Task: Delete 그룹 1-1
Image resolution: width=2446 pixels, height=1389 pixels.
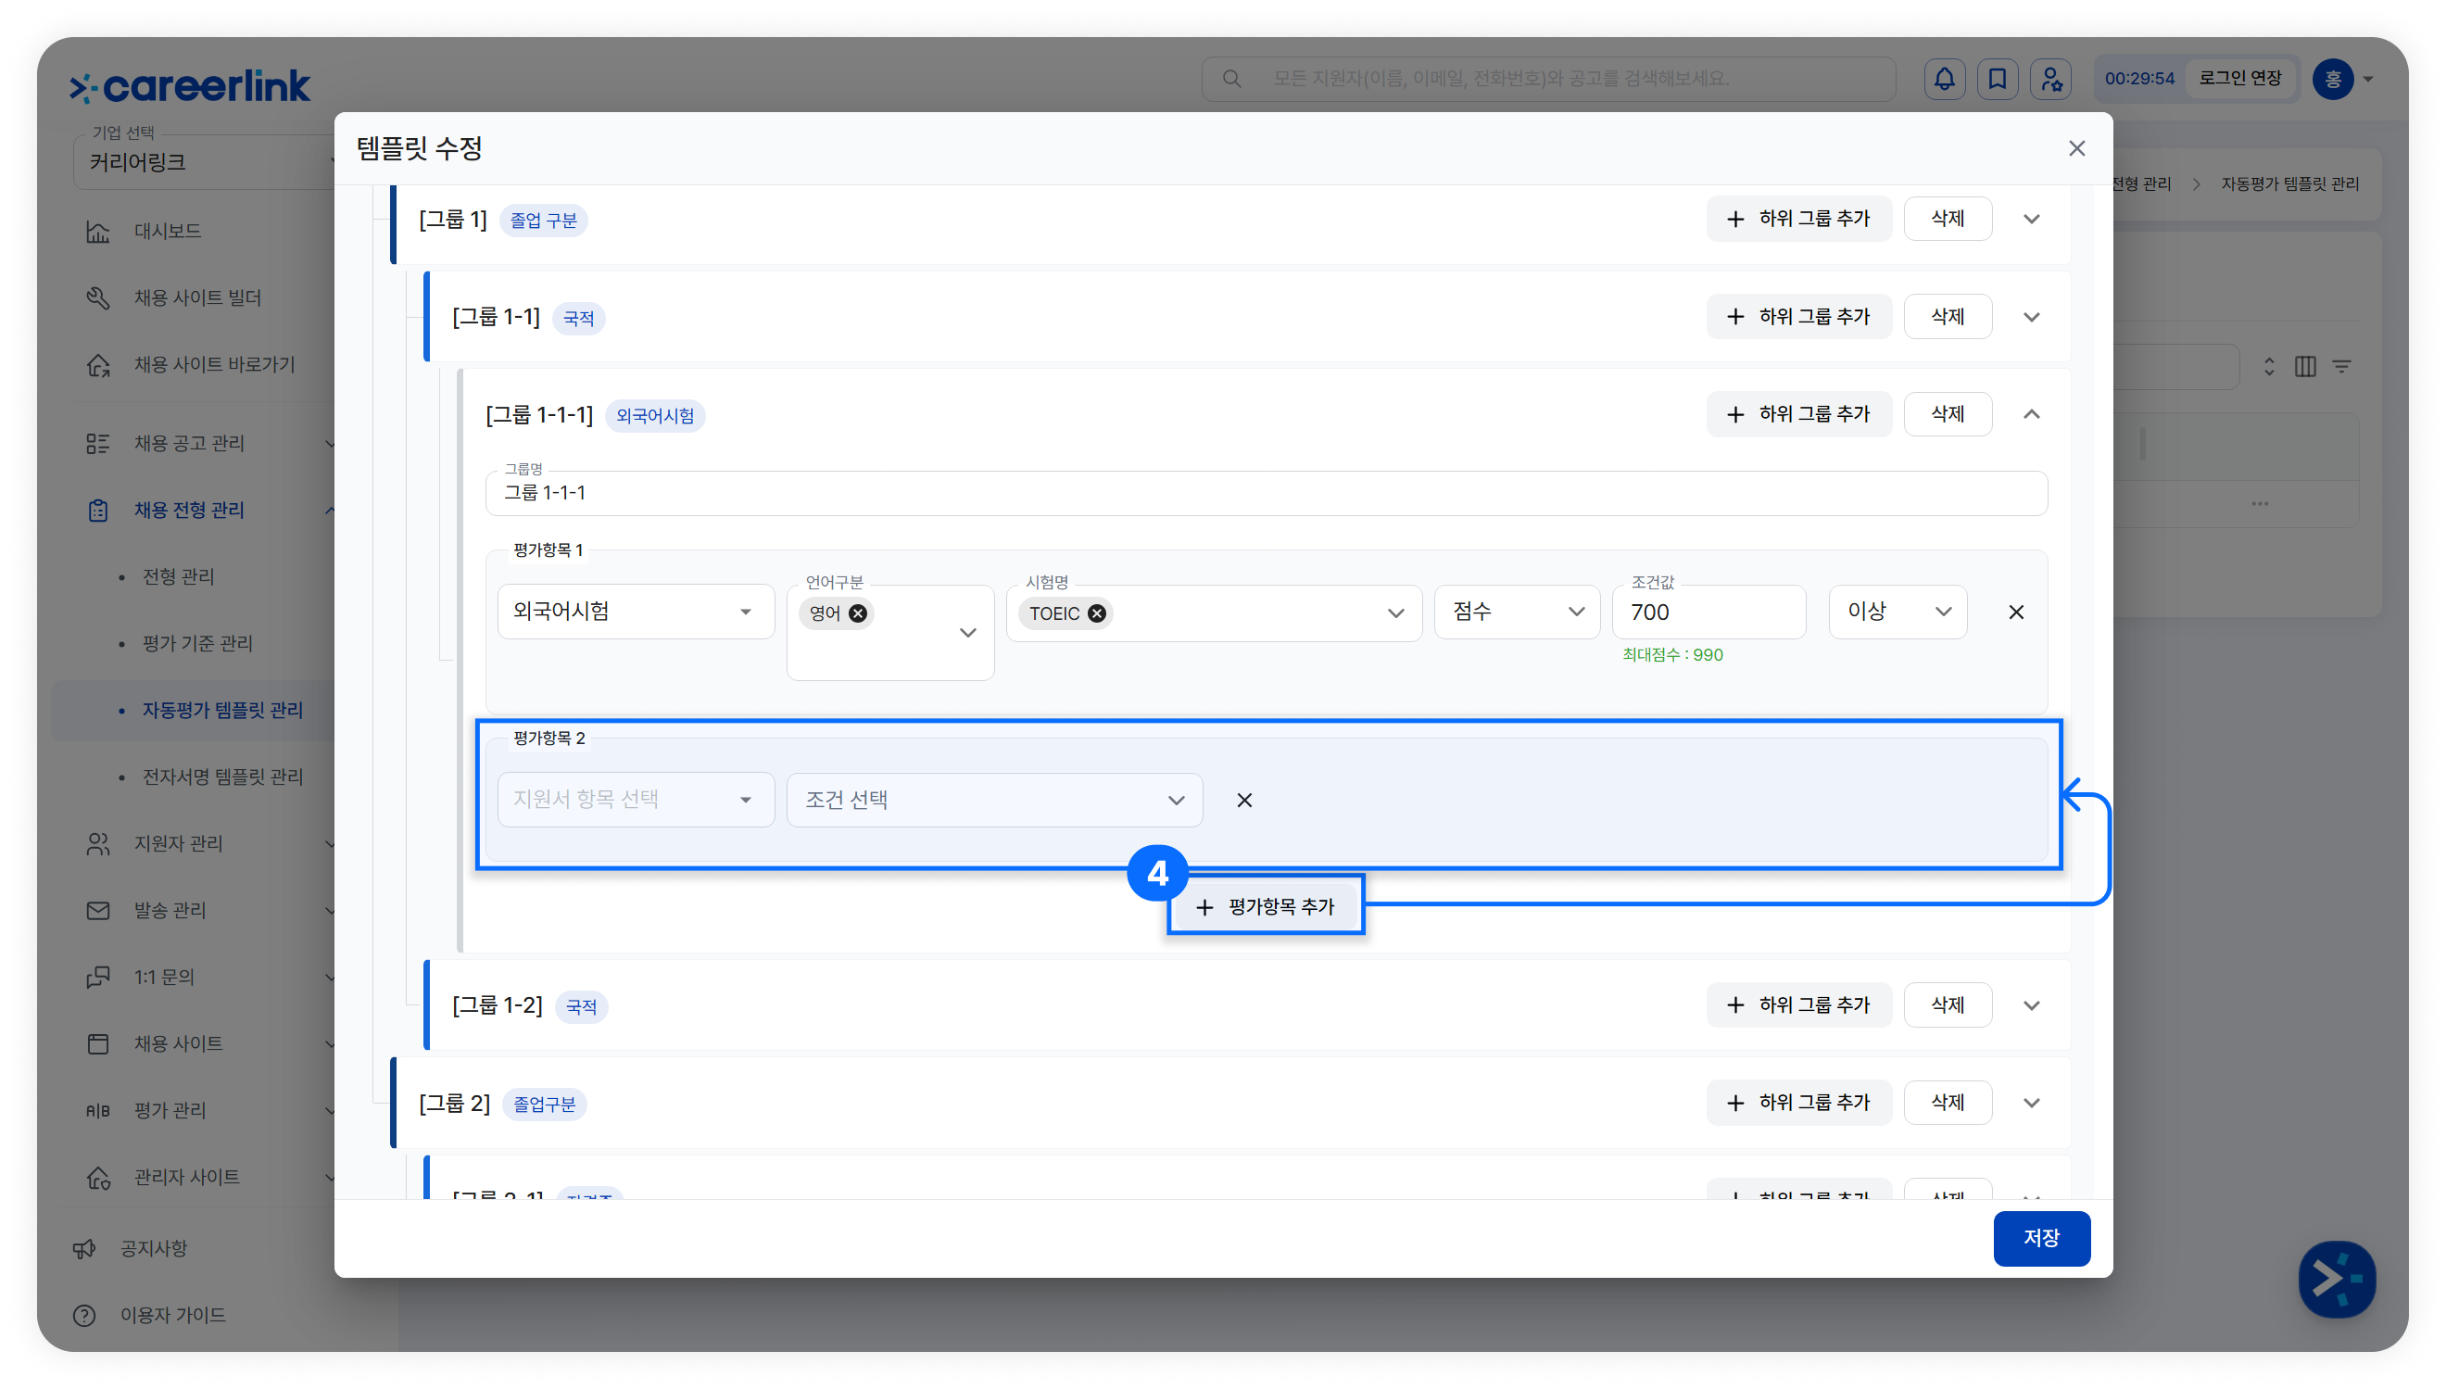Action: [x=1948, y=317]
